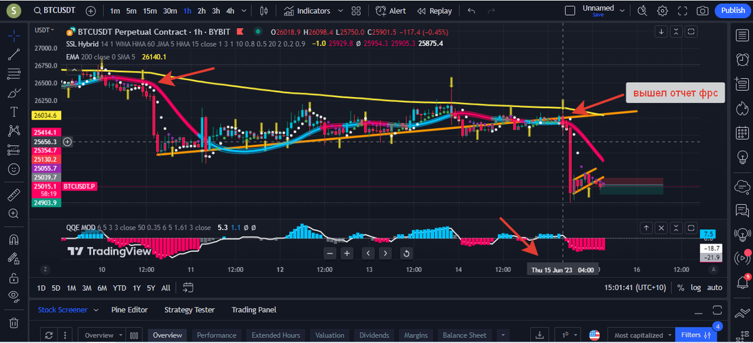Select the Performance screener tab
This screenshot has height=343, width=753.
[x=216, y=335]
